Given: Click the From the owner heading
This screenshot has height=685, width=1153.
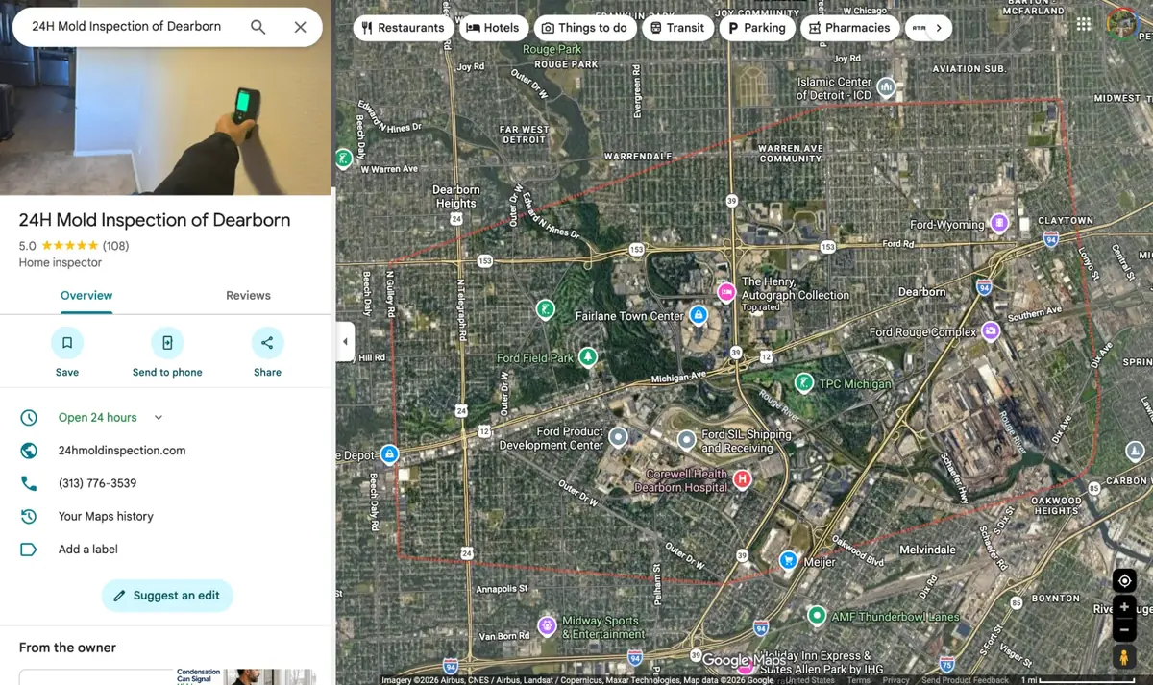Looking at the screenshot, I should (x=67, y=648).
